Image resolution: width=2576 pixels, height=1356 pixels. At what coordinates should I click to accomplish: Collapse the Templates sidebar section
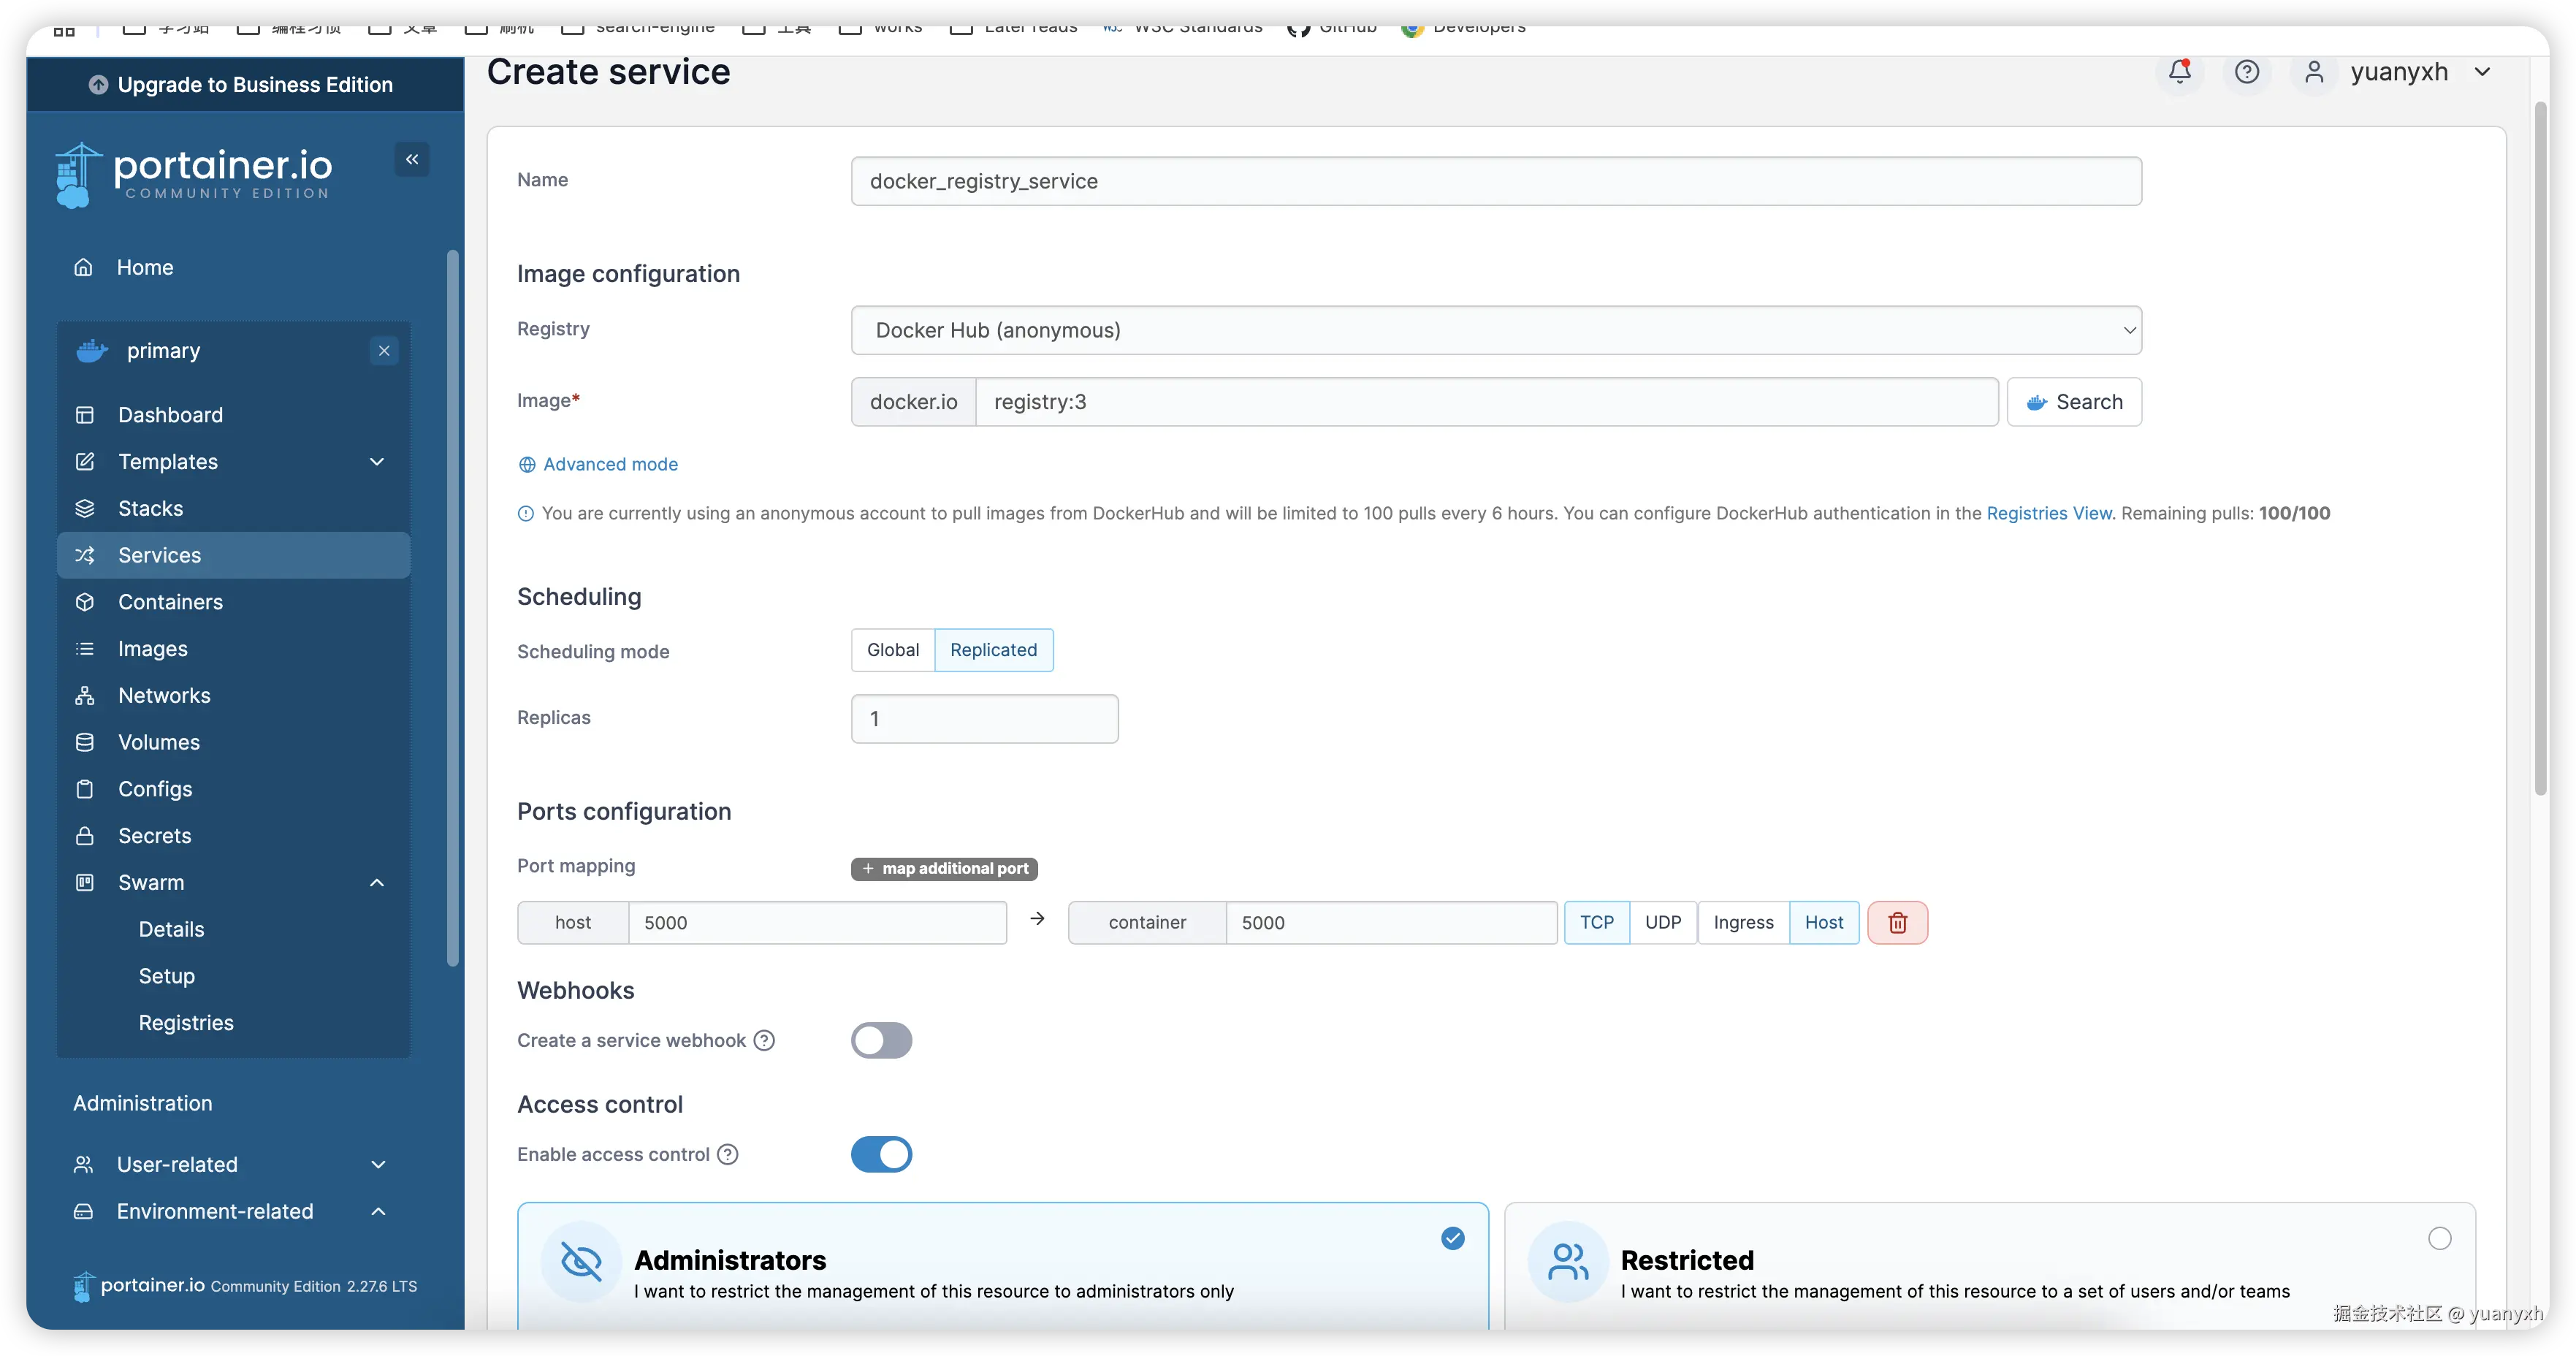pos(377,461)
